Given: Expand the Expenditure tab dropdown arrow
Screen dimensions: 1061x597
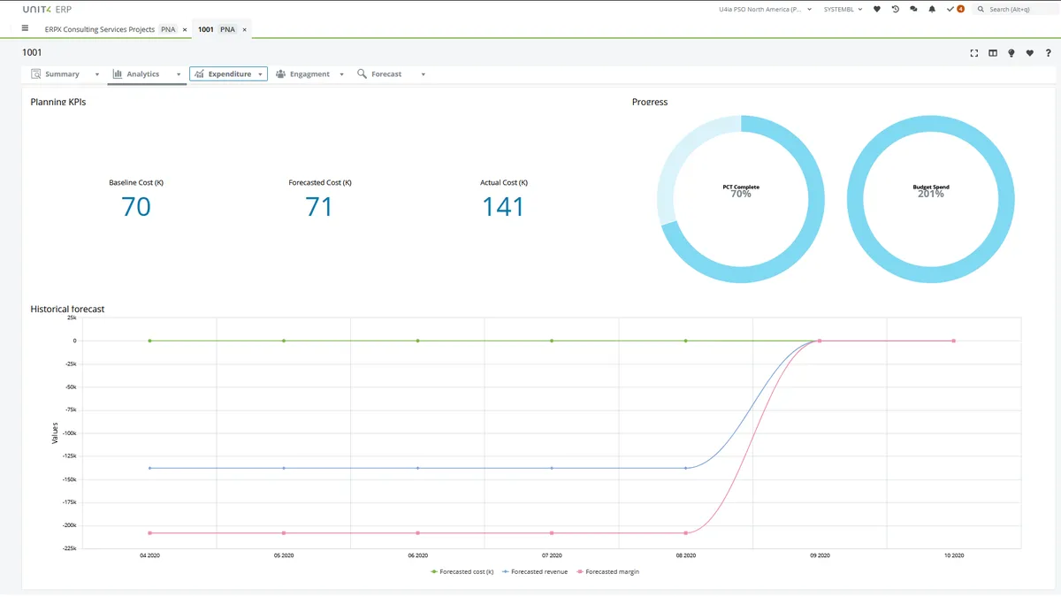Looking at the screenshot, I should coord(260,74).
